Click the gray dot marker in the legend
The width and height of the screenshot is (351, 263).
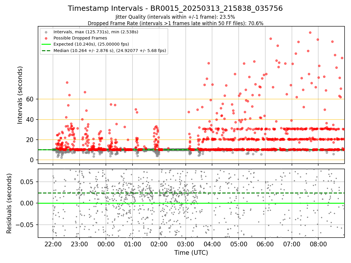coord(46,32)
